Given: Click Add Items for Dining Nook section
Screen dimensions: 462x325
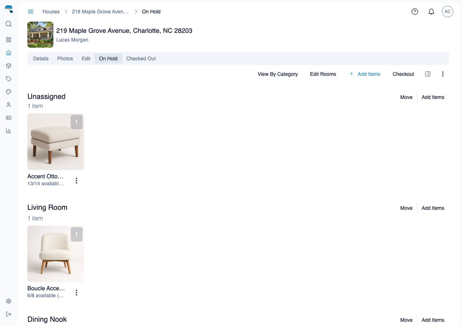Looking at the screenshot, I should [x=433, y=320].
